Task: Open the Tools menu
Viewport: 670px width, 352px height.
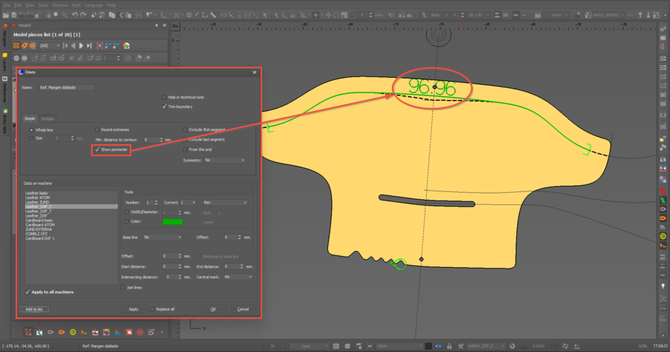Action: (x=43, y=5)
